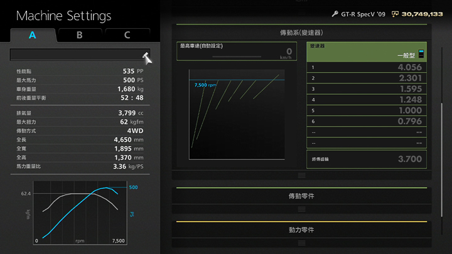
Task: Click the grip handle under the 動力零件 section
Action: [301, 242]
